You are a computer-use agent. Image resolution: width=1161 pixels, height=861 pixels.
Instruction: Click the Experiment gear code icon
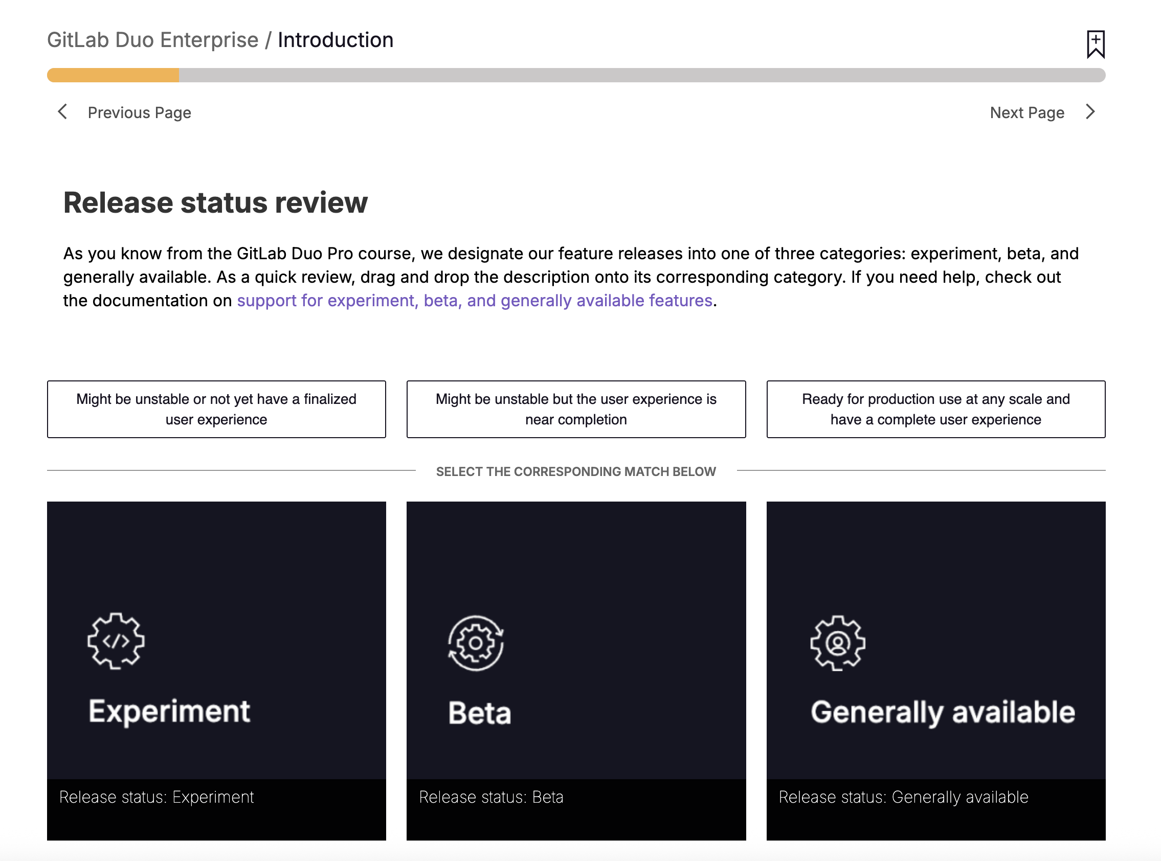116,641
